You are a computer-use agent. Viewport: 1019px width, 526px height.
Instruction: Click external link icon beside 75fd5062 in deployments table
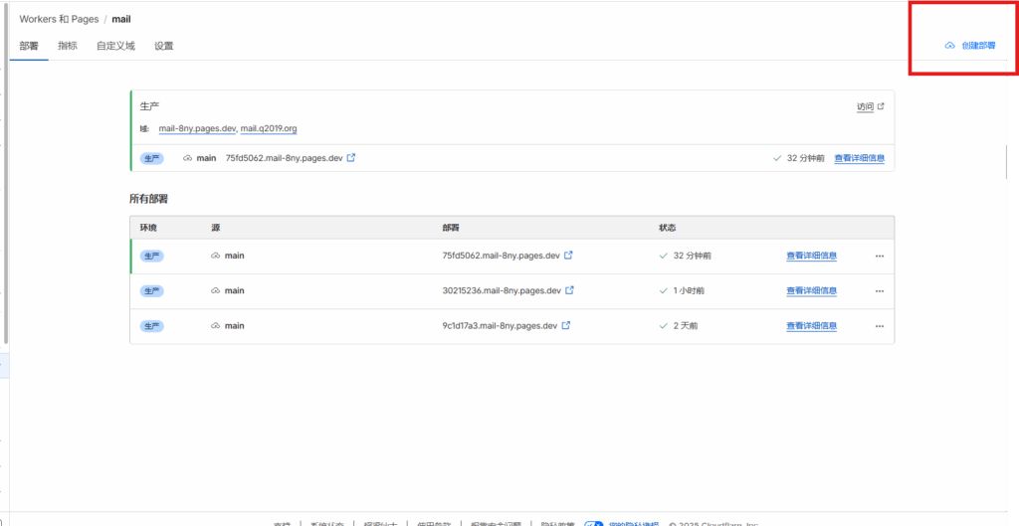point(568,256)
